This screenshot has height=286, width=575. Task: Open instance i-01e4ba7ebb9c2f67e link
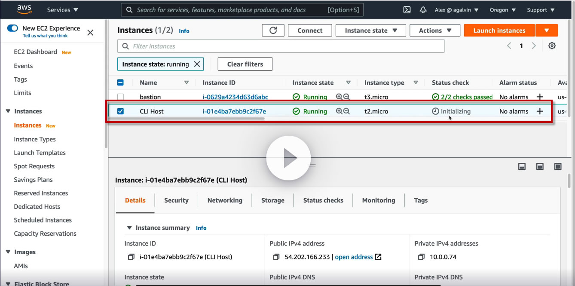(x=234, y=111)
